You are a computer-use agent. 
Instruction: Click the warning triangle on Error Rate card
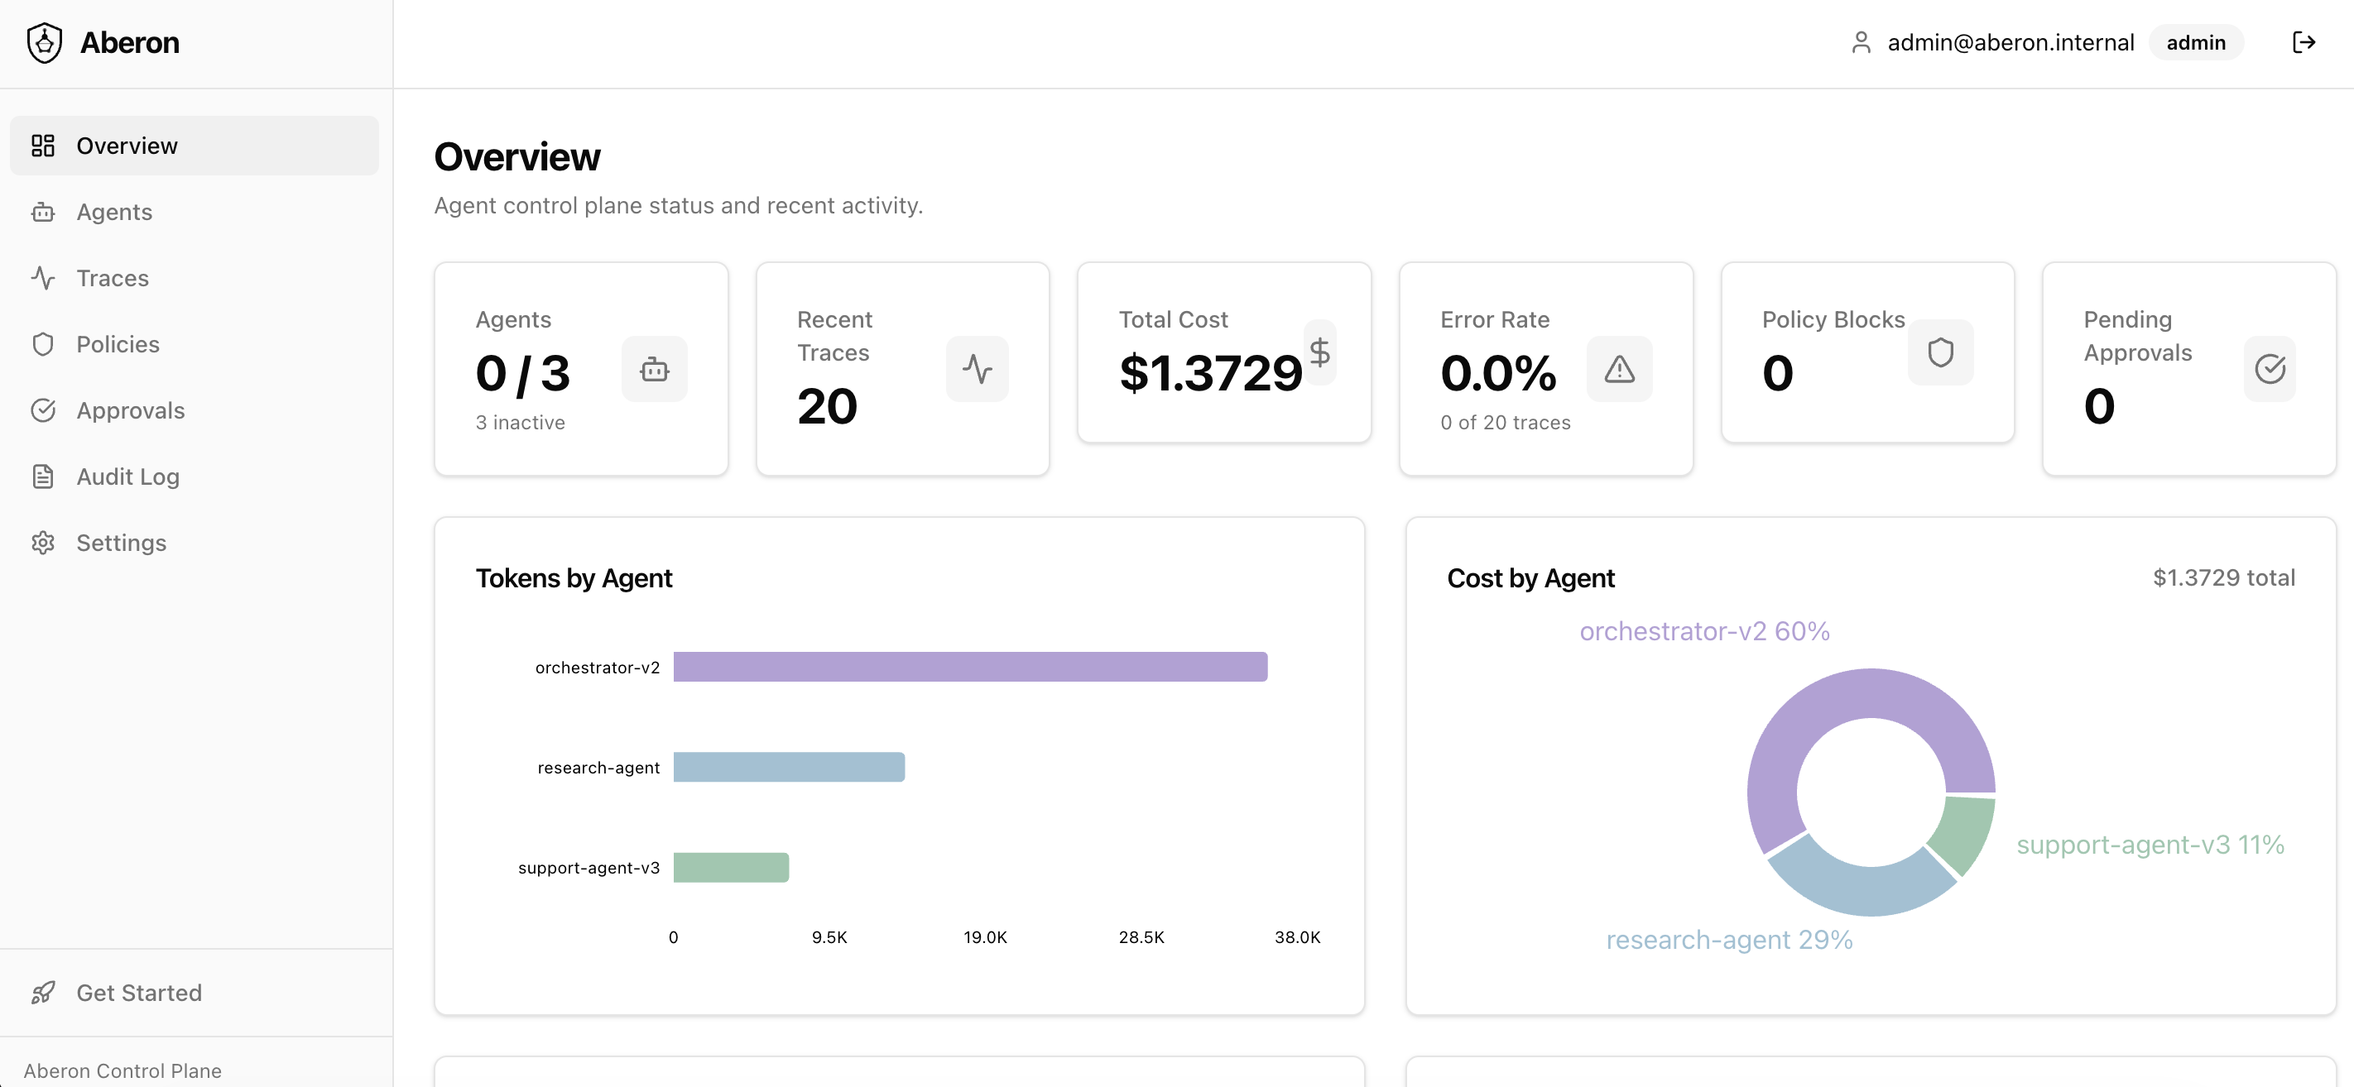point(1619,369)
